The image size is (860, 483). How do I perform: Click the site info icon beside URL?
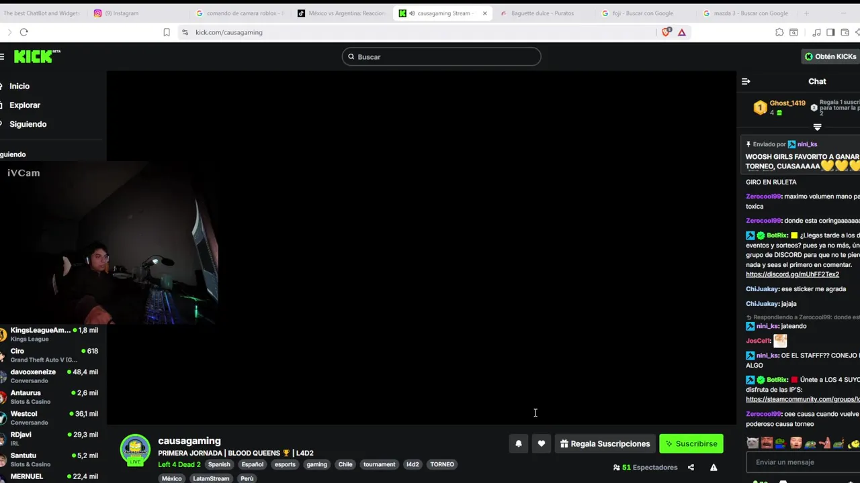185,32
